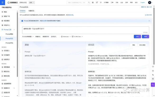155x97 pixels.
Task: Click the 模型精调 sidebar icon
Action: [2, 67]
